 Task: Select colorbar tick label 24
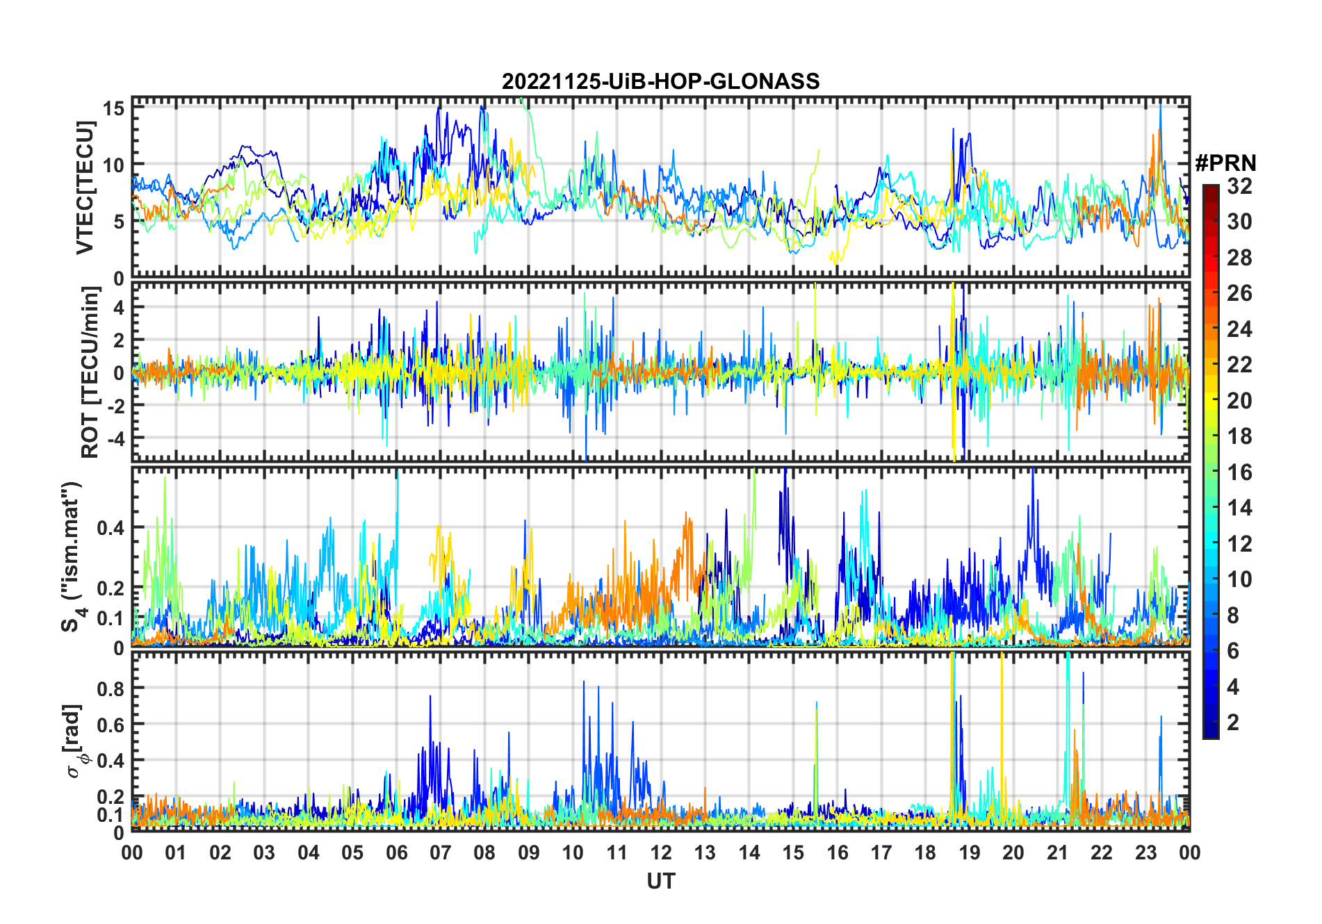pos(1239,329)
